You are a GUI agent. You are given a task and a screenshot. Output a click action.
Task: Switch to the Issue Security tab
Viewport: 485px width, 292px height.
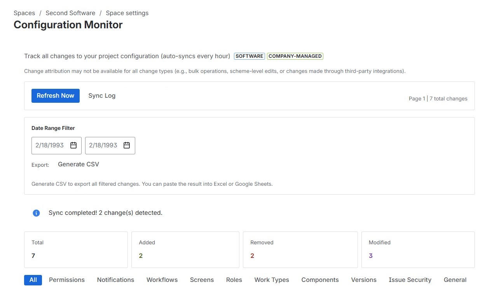pyautogui.click(x=410, y=280)
